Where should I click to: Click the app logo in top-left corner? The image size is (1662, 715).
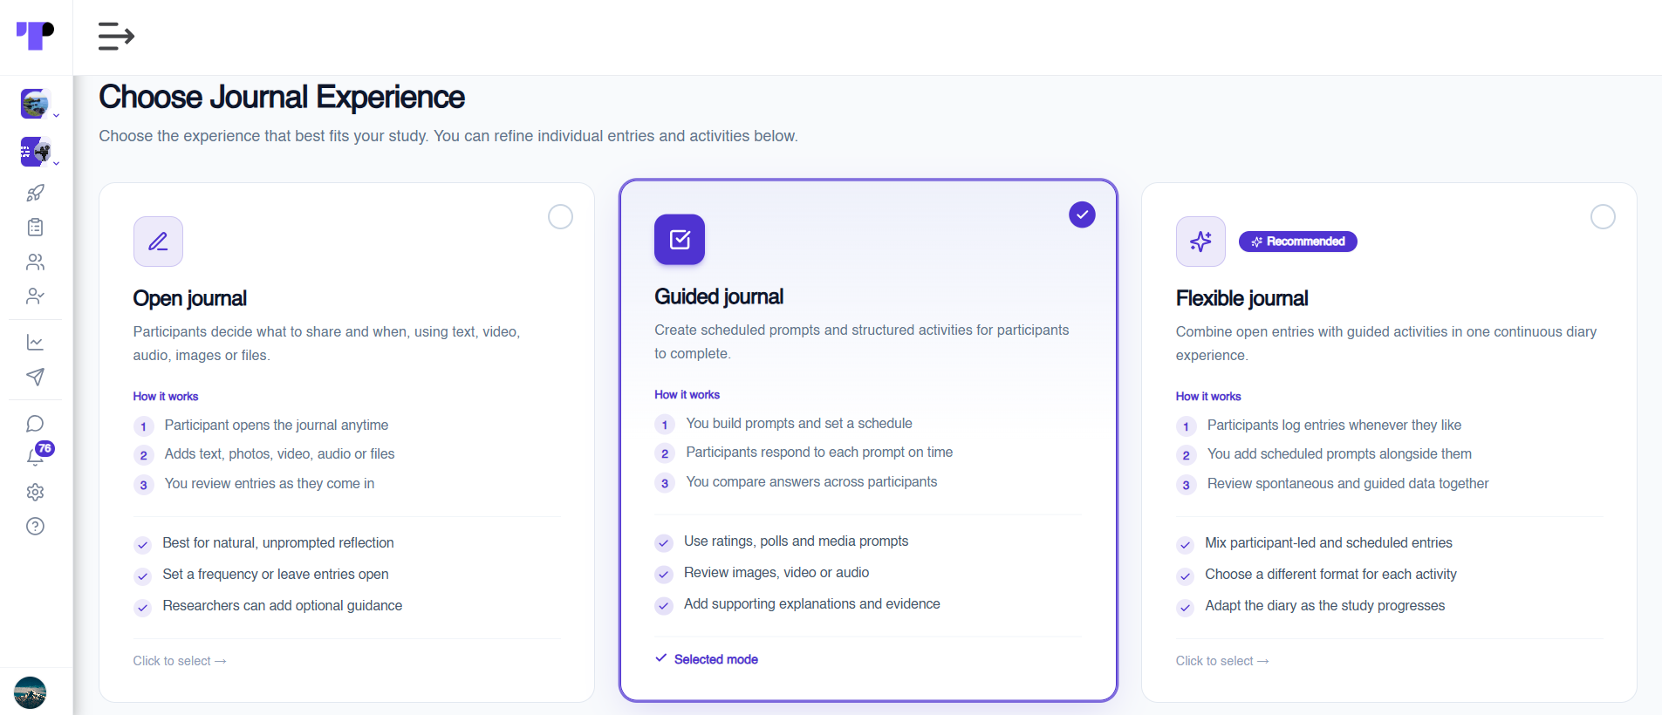(36, 36)
